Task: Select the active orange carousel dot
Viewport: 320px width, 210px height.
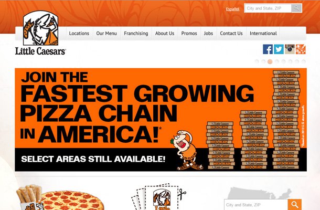Action: (x=270, y=61)
